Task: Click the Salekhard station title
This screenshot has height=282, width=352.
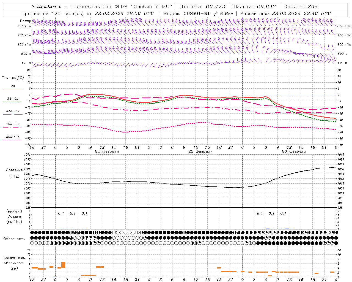Action: click(46, 7)
